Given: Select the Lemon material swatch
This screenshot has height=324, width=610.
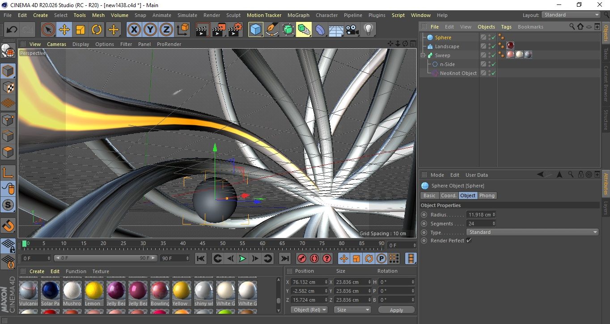Looking at the screenshot, I should coord(94,291).
